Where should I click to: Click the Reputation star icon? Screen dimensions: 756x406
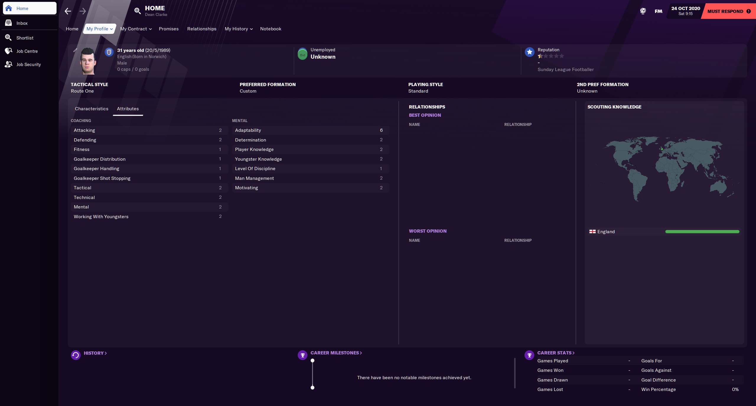click(529, 52)
